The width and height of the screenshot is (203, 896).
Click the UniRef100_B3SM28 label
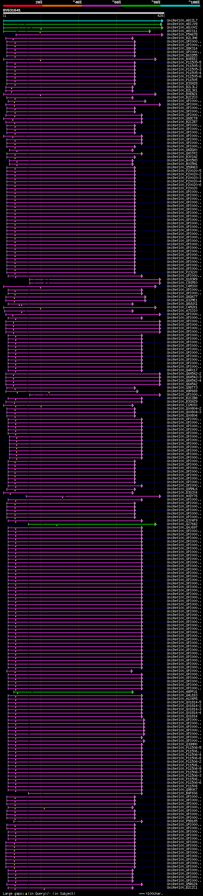click(x=182, y=84)
